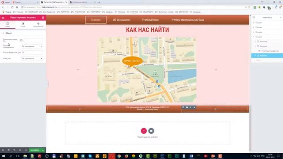Expand the second Секция in Navigator
Image resolution: width=283 pixels, height=159 pixels.
point(254,27)
